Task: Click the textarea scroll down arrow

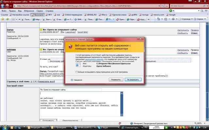Action: 121,115
